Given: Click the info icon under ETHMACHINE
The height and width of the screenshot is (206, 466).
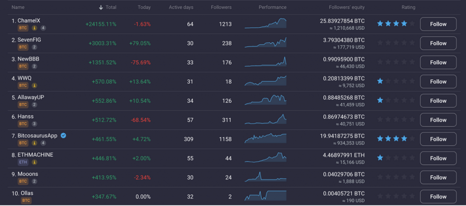Looking at the screenshot, I should point(34,162).
